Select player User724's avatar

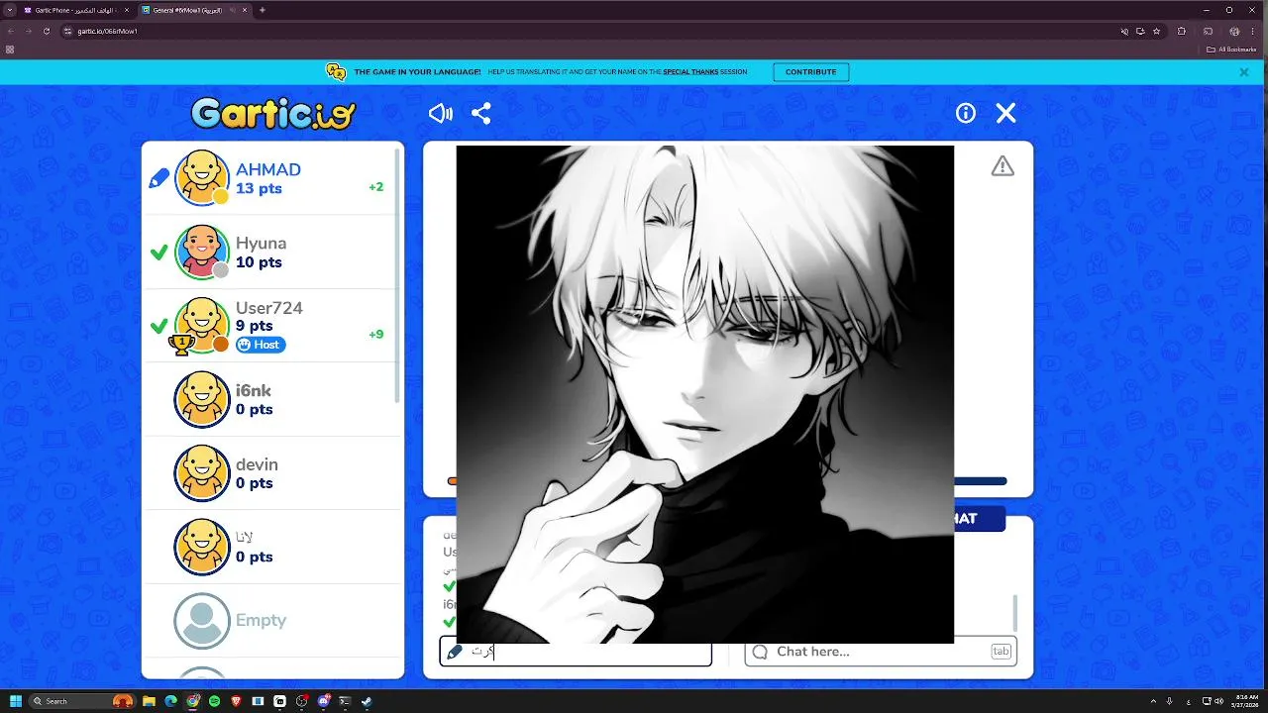[x=202, y=326]
